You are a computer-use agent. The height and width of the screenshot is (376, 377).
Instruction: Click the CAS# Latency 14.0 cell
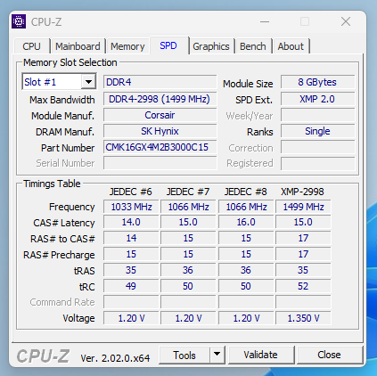pyautogui.click(x=131, y=222)
